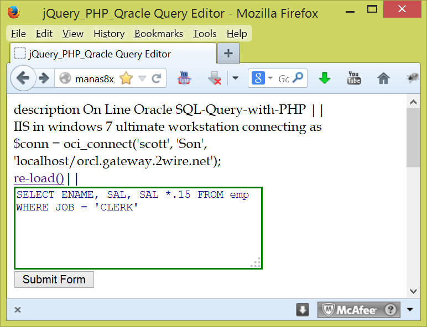Click the McAfee question mark help icon

pos(390,309)
